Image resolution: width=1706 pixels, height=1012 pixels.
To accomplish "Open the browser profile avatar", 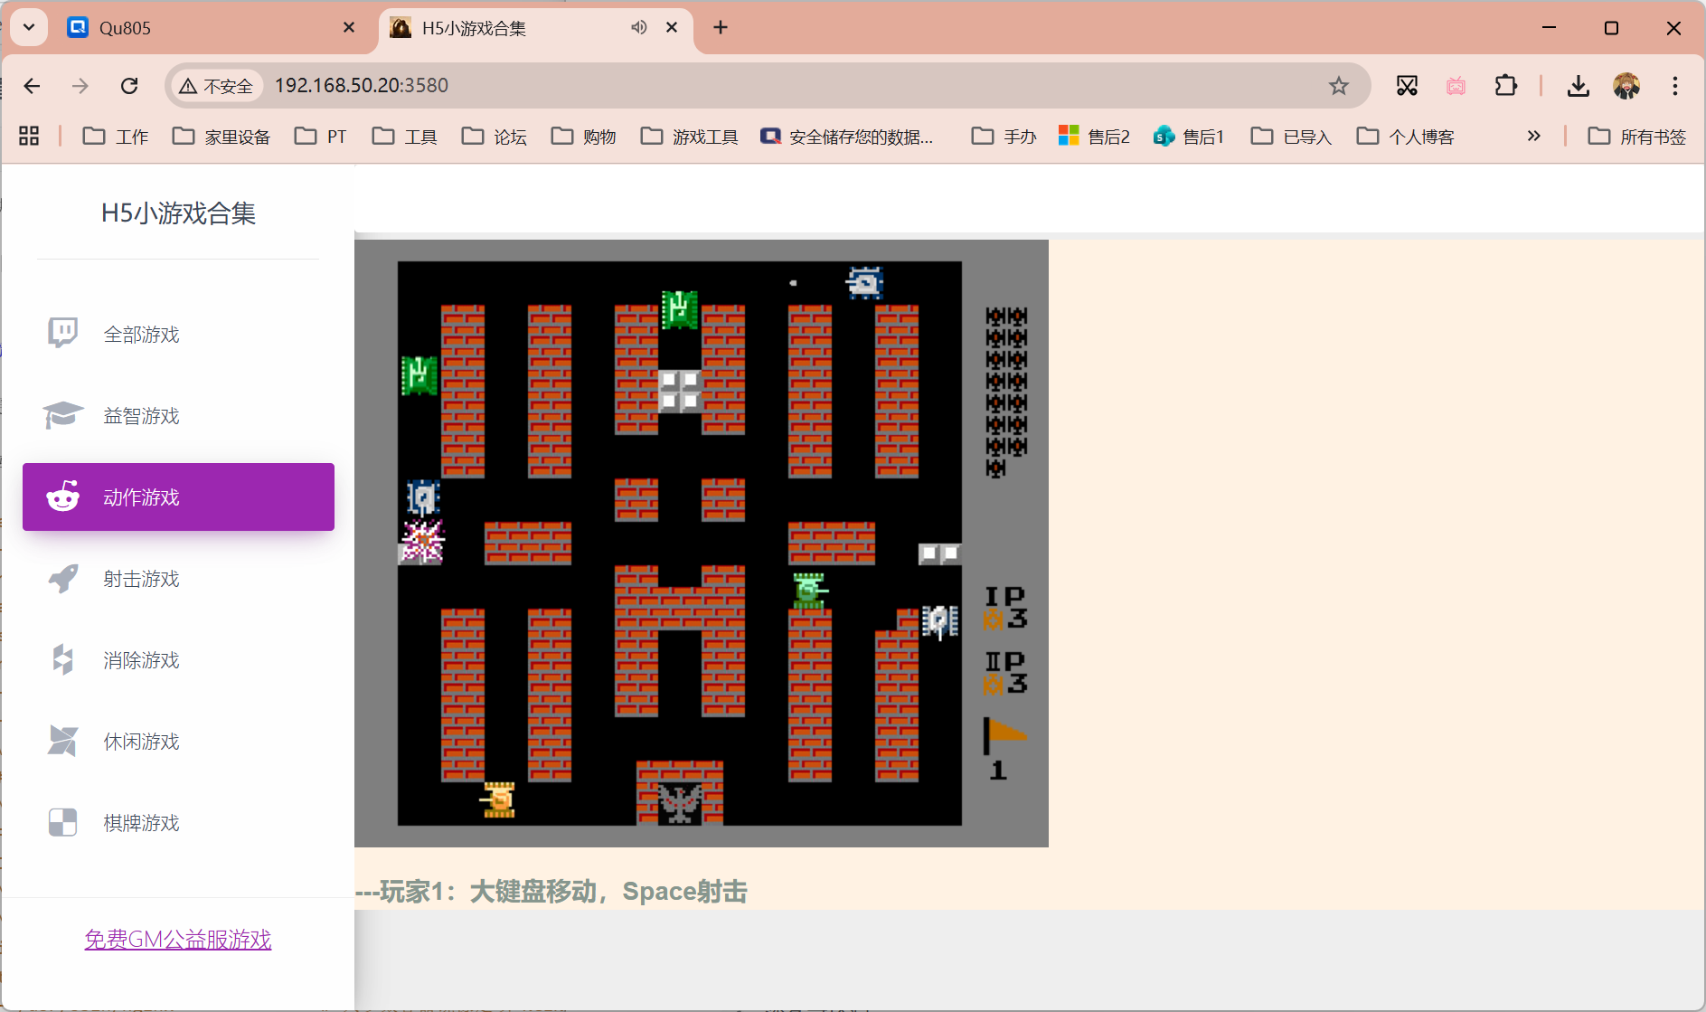I will [x=1626, y=85].
